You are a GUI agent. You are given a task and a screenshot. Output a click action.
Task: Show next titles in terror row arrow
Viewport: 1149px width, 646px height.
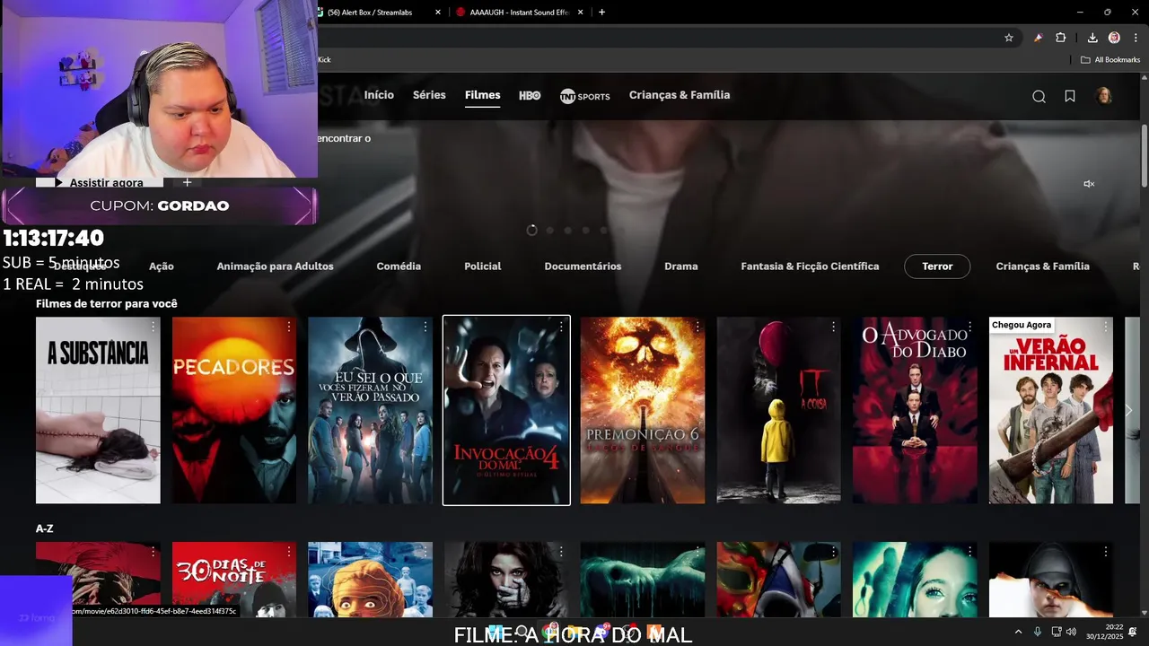point(1129,410)
